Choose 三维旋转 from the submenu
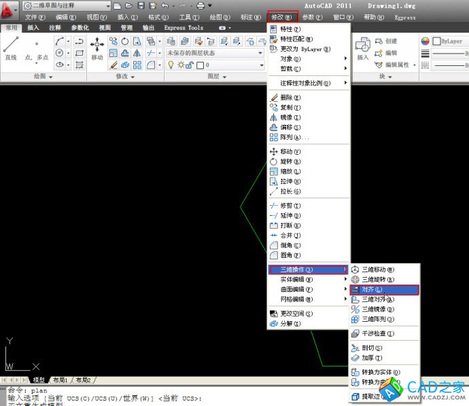The width and height of the screenshot is (469, 406). (x=378, y=280)
